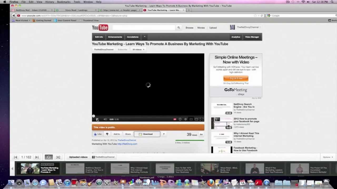Viewport: 337px width, 189px height.
Task: Click the Firefox back button
Action: (14, 16)
